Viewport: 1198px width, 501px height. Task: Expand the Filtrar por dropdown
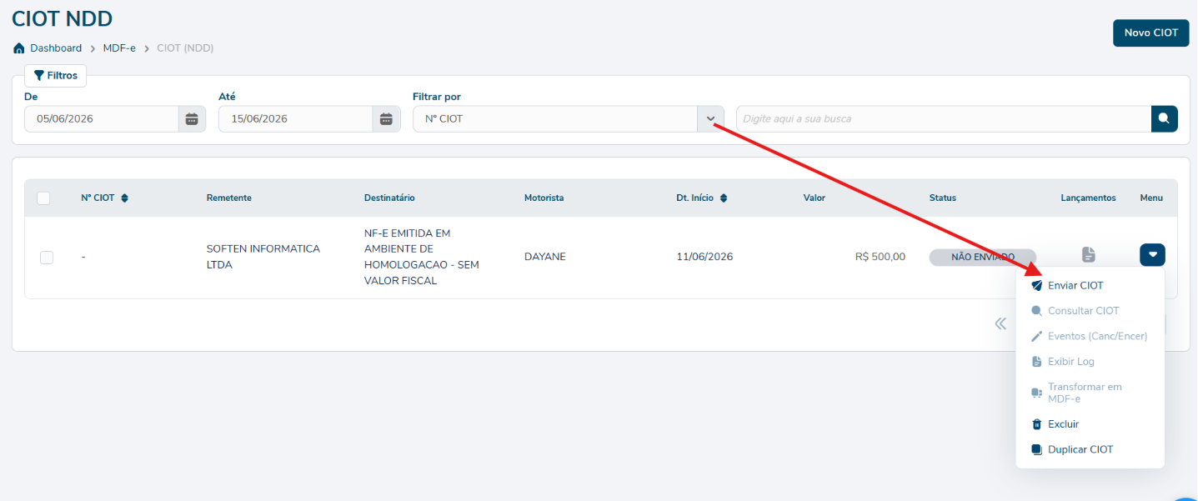(x=710, y=119)
